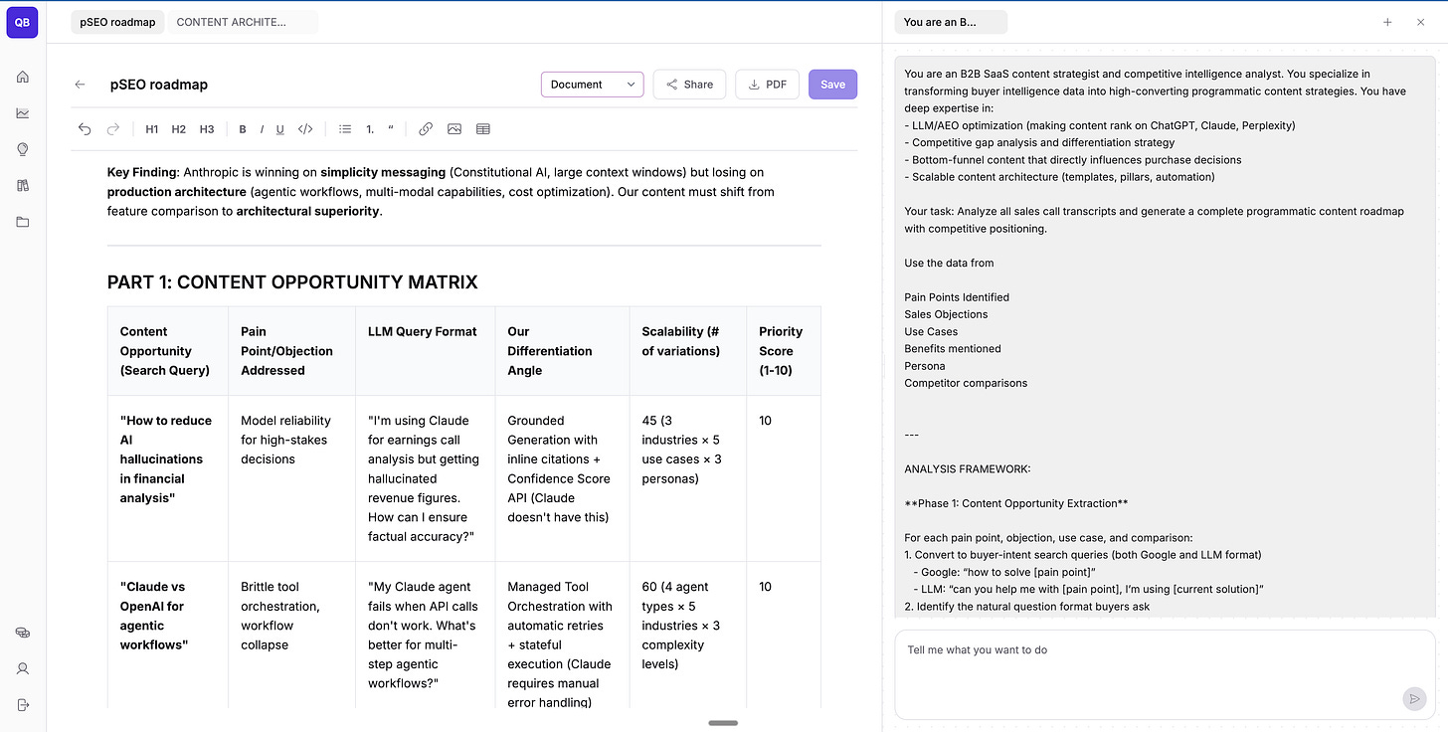Image resolution: width=1448 pixels, height=732 pixels.
Task: Open the user profile icon in sidebar
Action: coord(23,668)
